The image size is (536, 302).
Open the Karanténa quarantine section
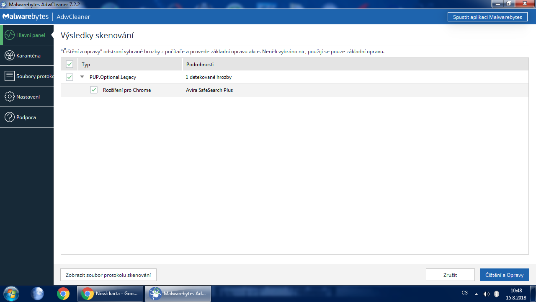pyautogui.click(x=27, y=56)
